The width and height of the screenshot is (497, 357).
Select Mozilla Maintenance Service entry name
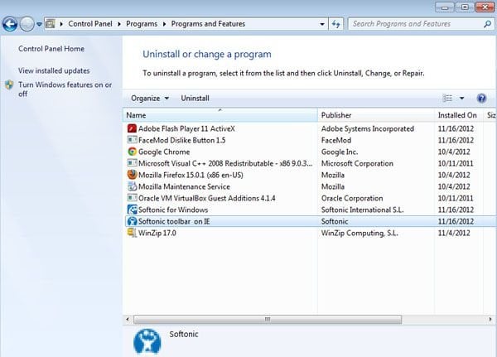[184, 186]
